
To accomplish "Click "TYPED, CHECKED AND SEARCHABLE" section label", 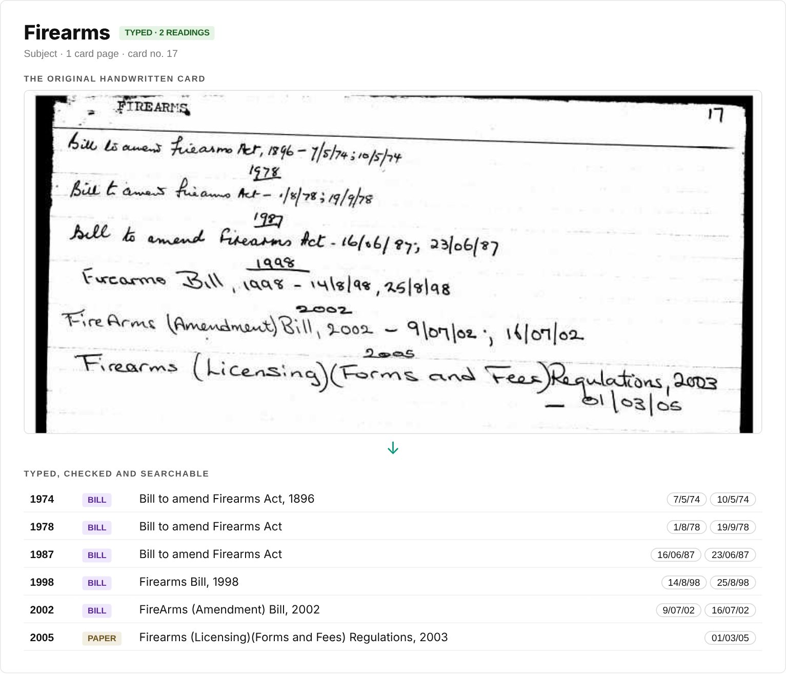I will pos(116,474).
